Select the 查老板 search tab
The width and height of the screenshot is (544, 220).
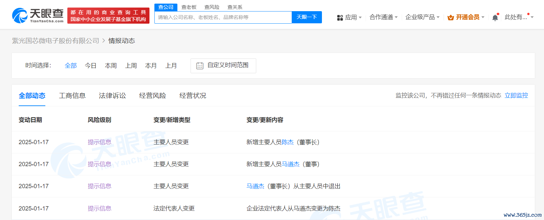(189, 7)
